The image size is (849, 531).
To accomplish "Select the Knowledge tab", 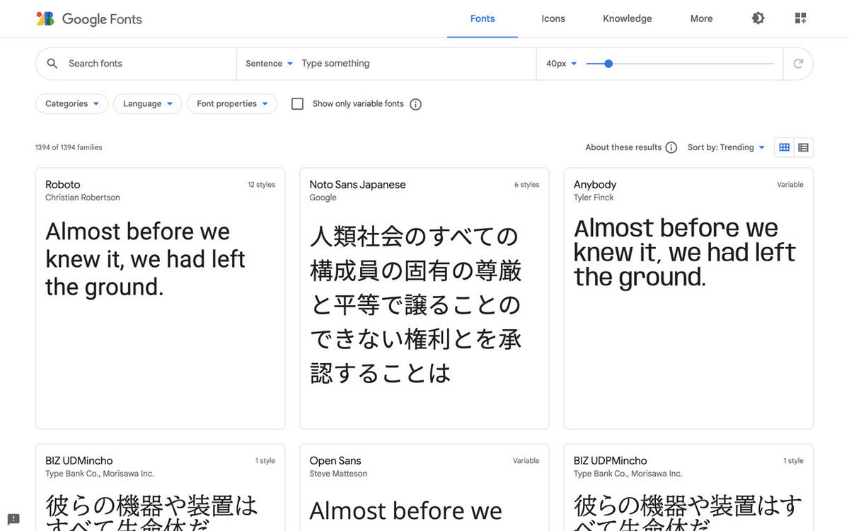I will (x=628, y=19).
